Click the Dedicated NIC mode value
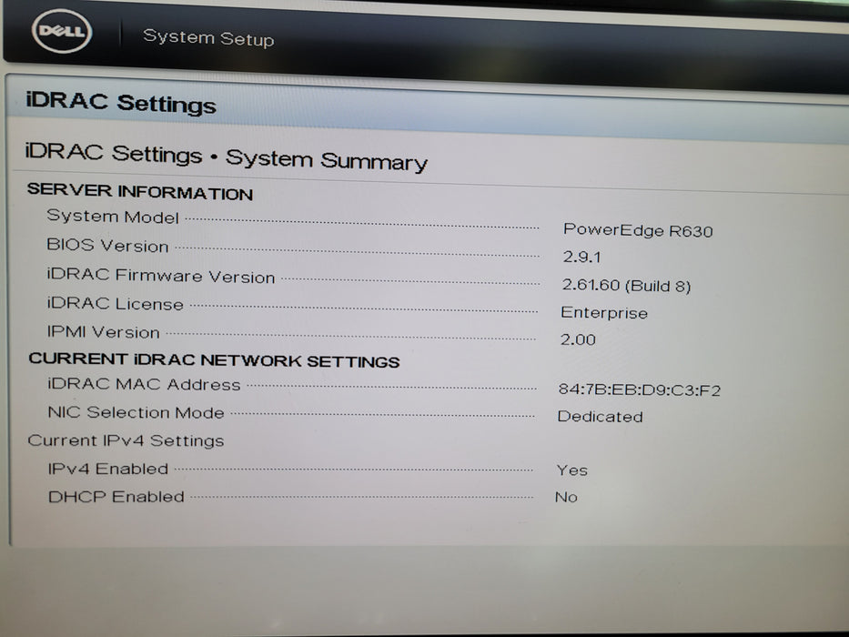 pyautogui.click(x=600, y=416)
